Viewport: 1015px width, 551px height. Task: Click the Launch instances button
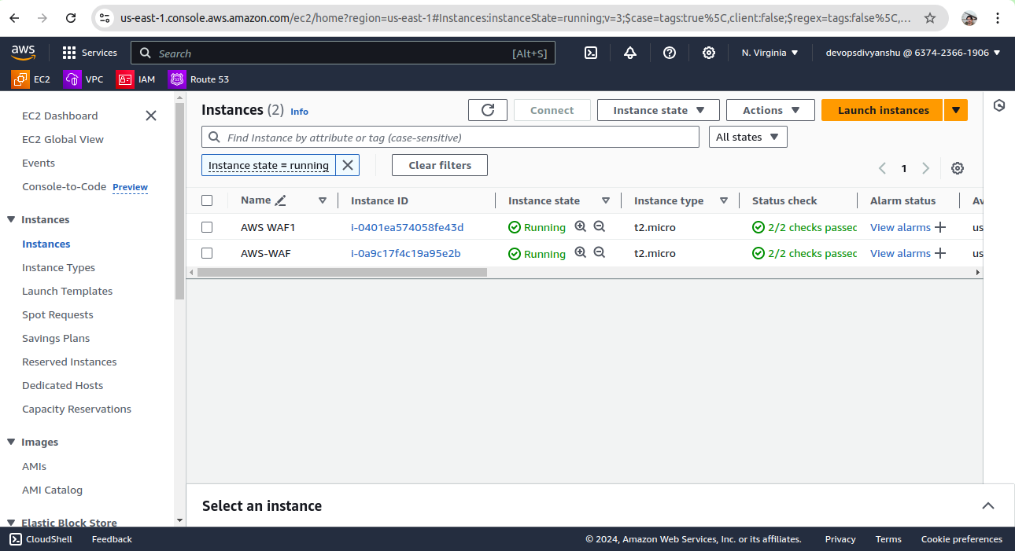tap(883, 110)
